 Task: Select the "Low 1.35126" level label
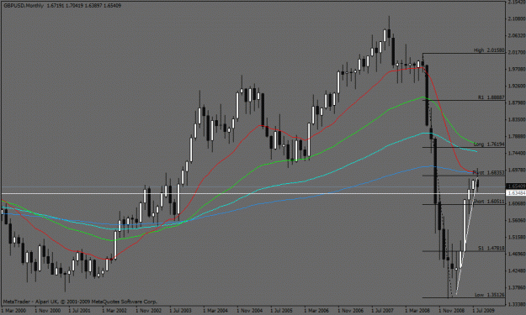click(490, 295)
